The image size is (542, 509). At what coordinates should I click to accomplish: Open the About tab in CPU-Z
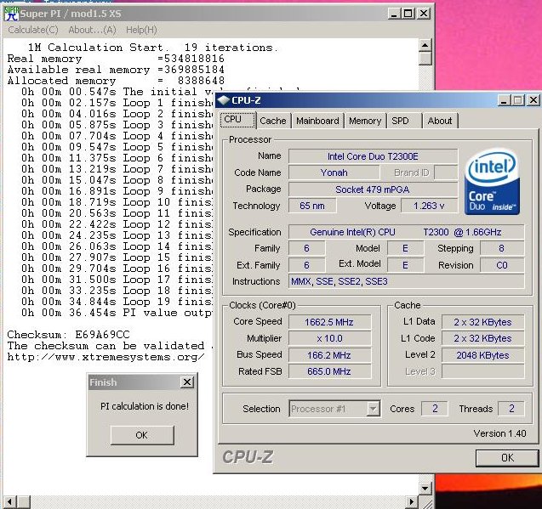click(x=440, y=121)
